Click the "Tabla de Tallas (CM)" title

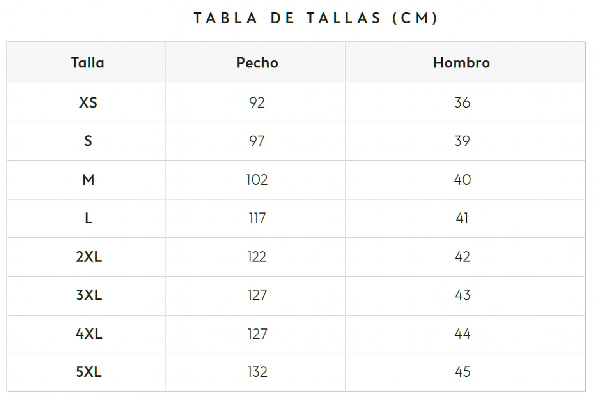[316, 18]
